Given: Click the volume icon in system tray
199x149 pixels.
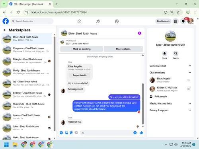Looking at the screenshot, I should 176,145.
